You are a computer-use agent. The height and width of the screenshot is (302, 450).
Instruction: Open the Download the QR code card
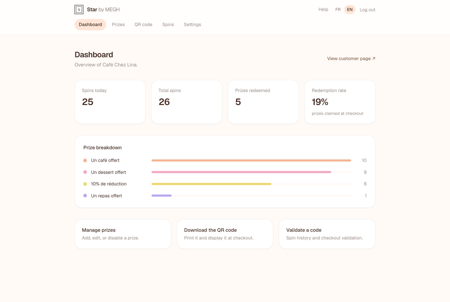pos(225,234)
